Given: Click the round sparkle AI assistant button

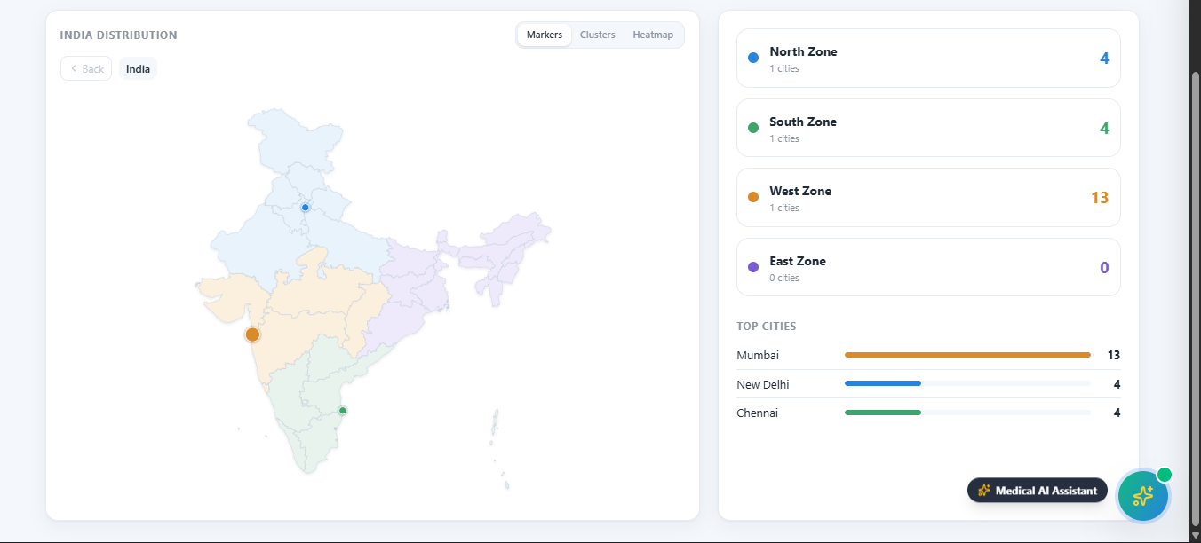Looking at the screenshot, I should (x=1143, y=496).
